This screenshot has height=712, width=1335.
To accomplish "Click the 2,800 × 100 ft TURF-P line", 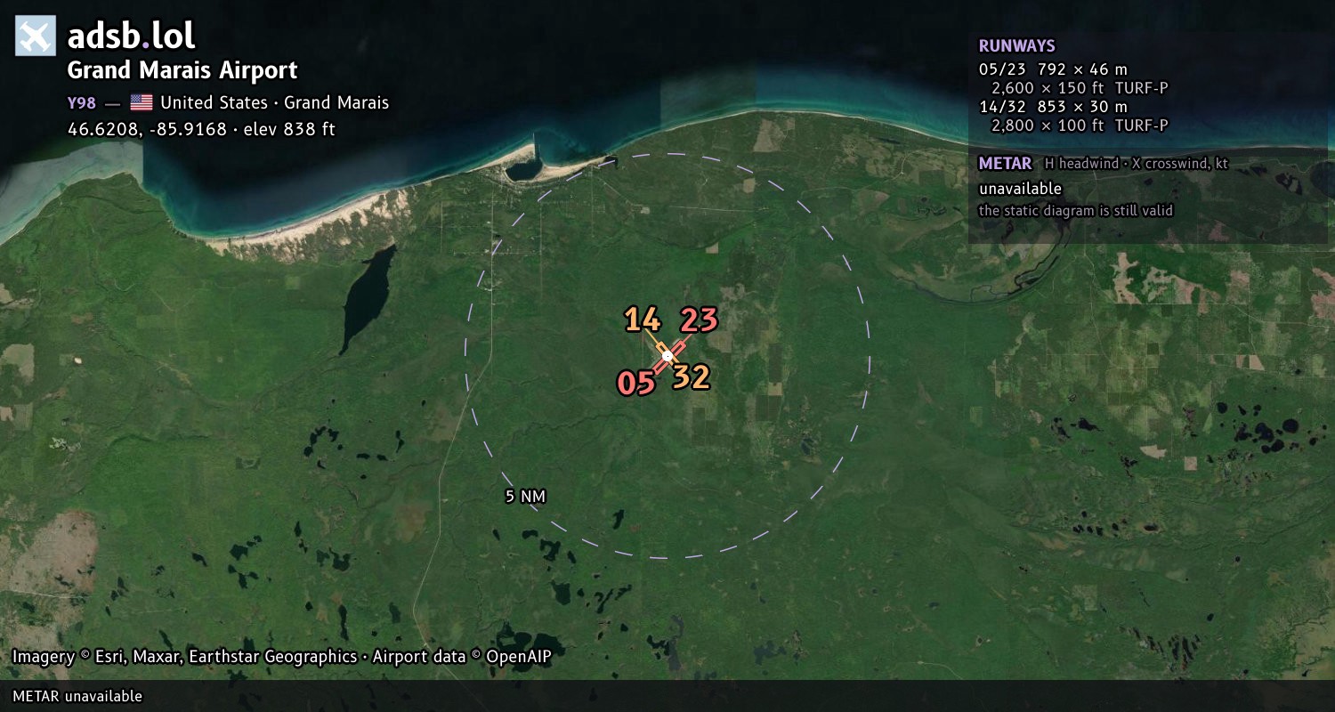I will coord(1080,125).
